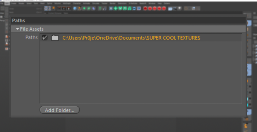
Task: Select the spline Pen tool icon
Action: point(80,8)
